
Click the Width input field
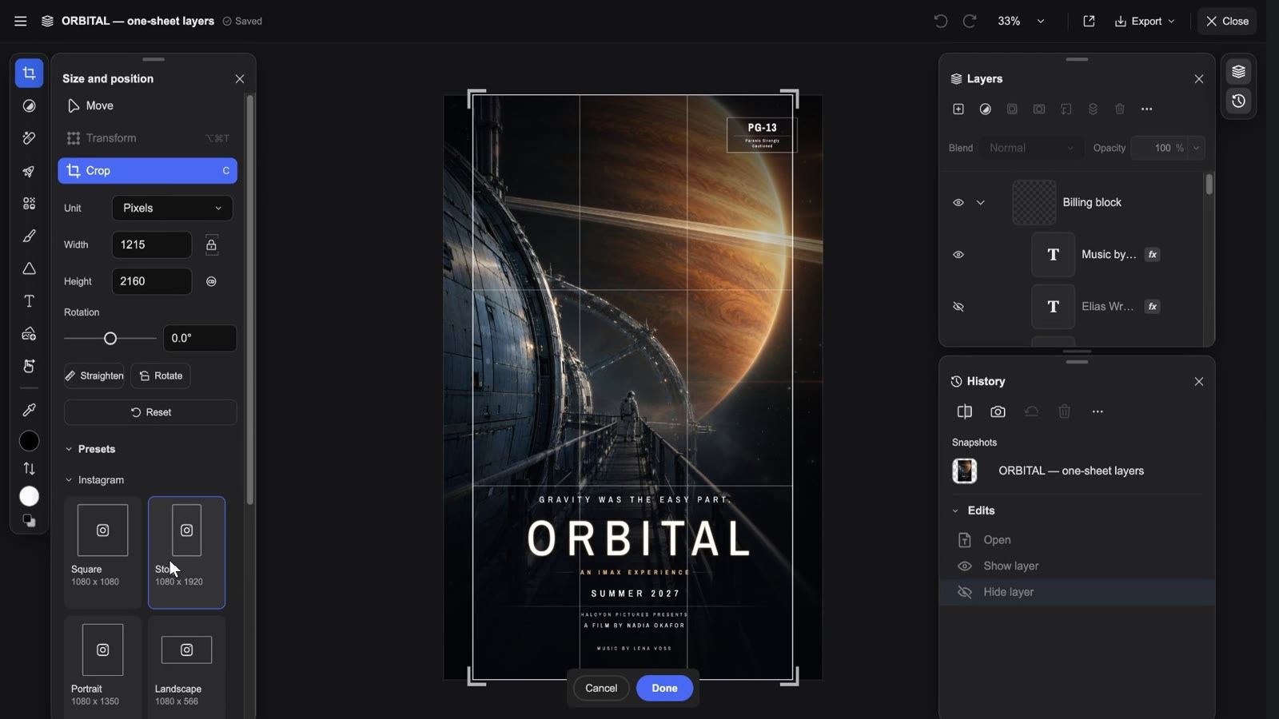152,244
